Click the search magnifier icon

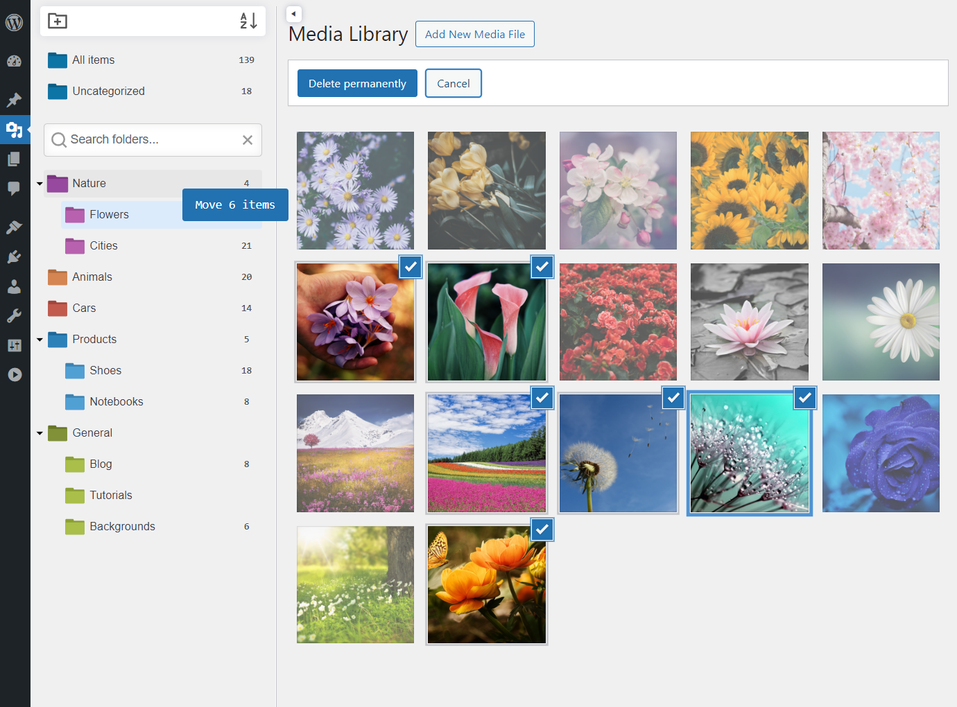[x=59, y=140]
